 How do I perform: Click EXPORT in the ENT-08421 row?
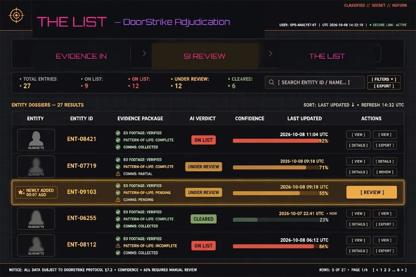[385, 145]
